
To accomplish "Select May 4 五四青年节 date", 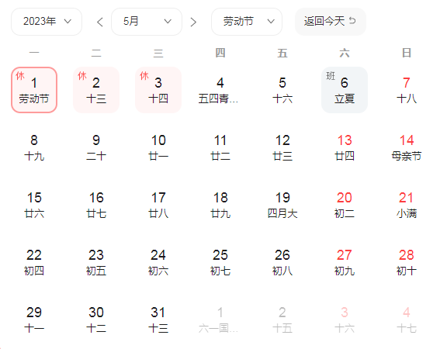I will (x=220, y=90).
